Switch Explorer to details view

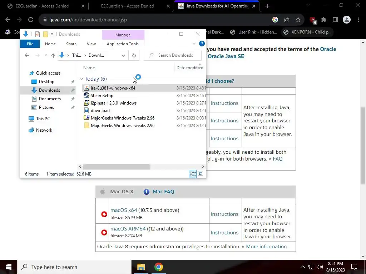coord(193,174)
